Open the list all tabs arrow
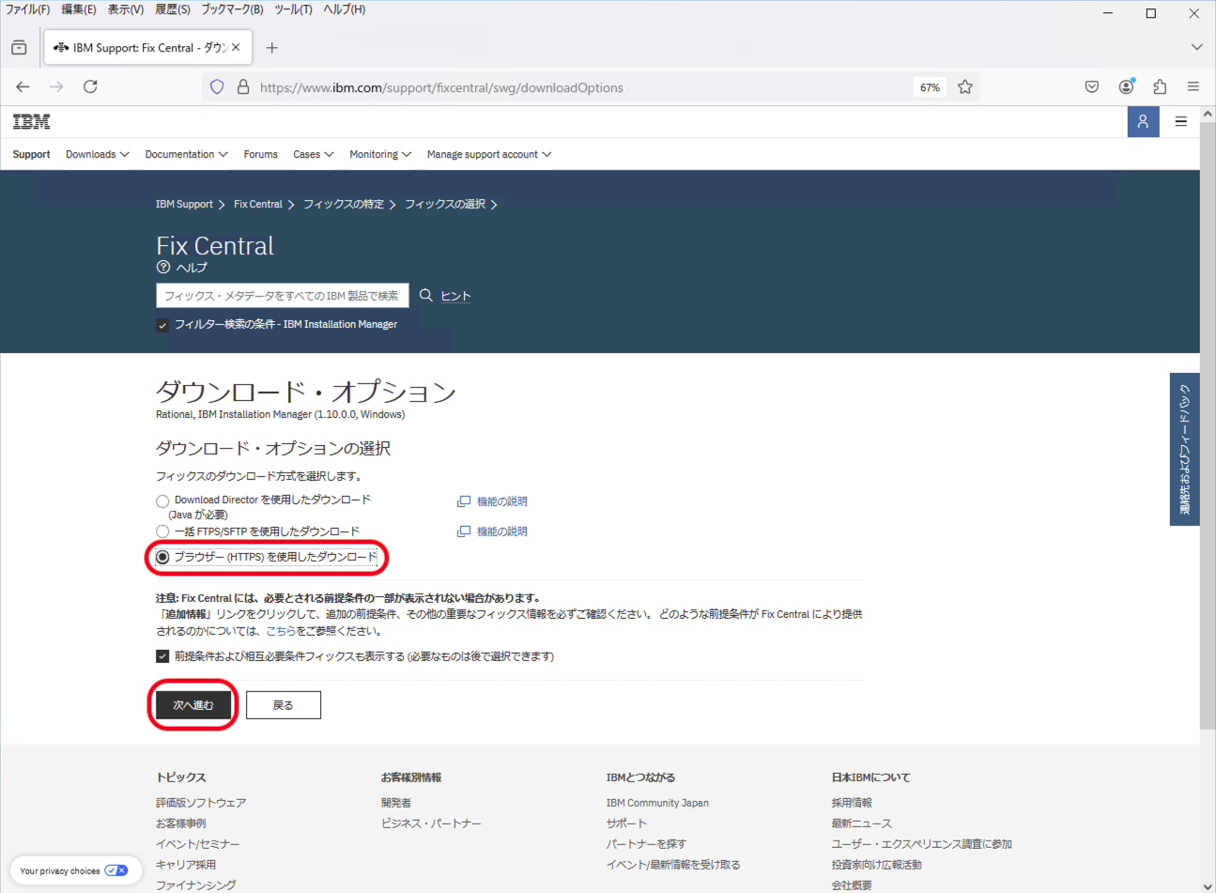 click(1196, 47)
